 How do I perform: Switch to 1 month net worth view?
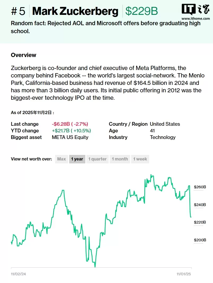(x=120, y=159)
